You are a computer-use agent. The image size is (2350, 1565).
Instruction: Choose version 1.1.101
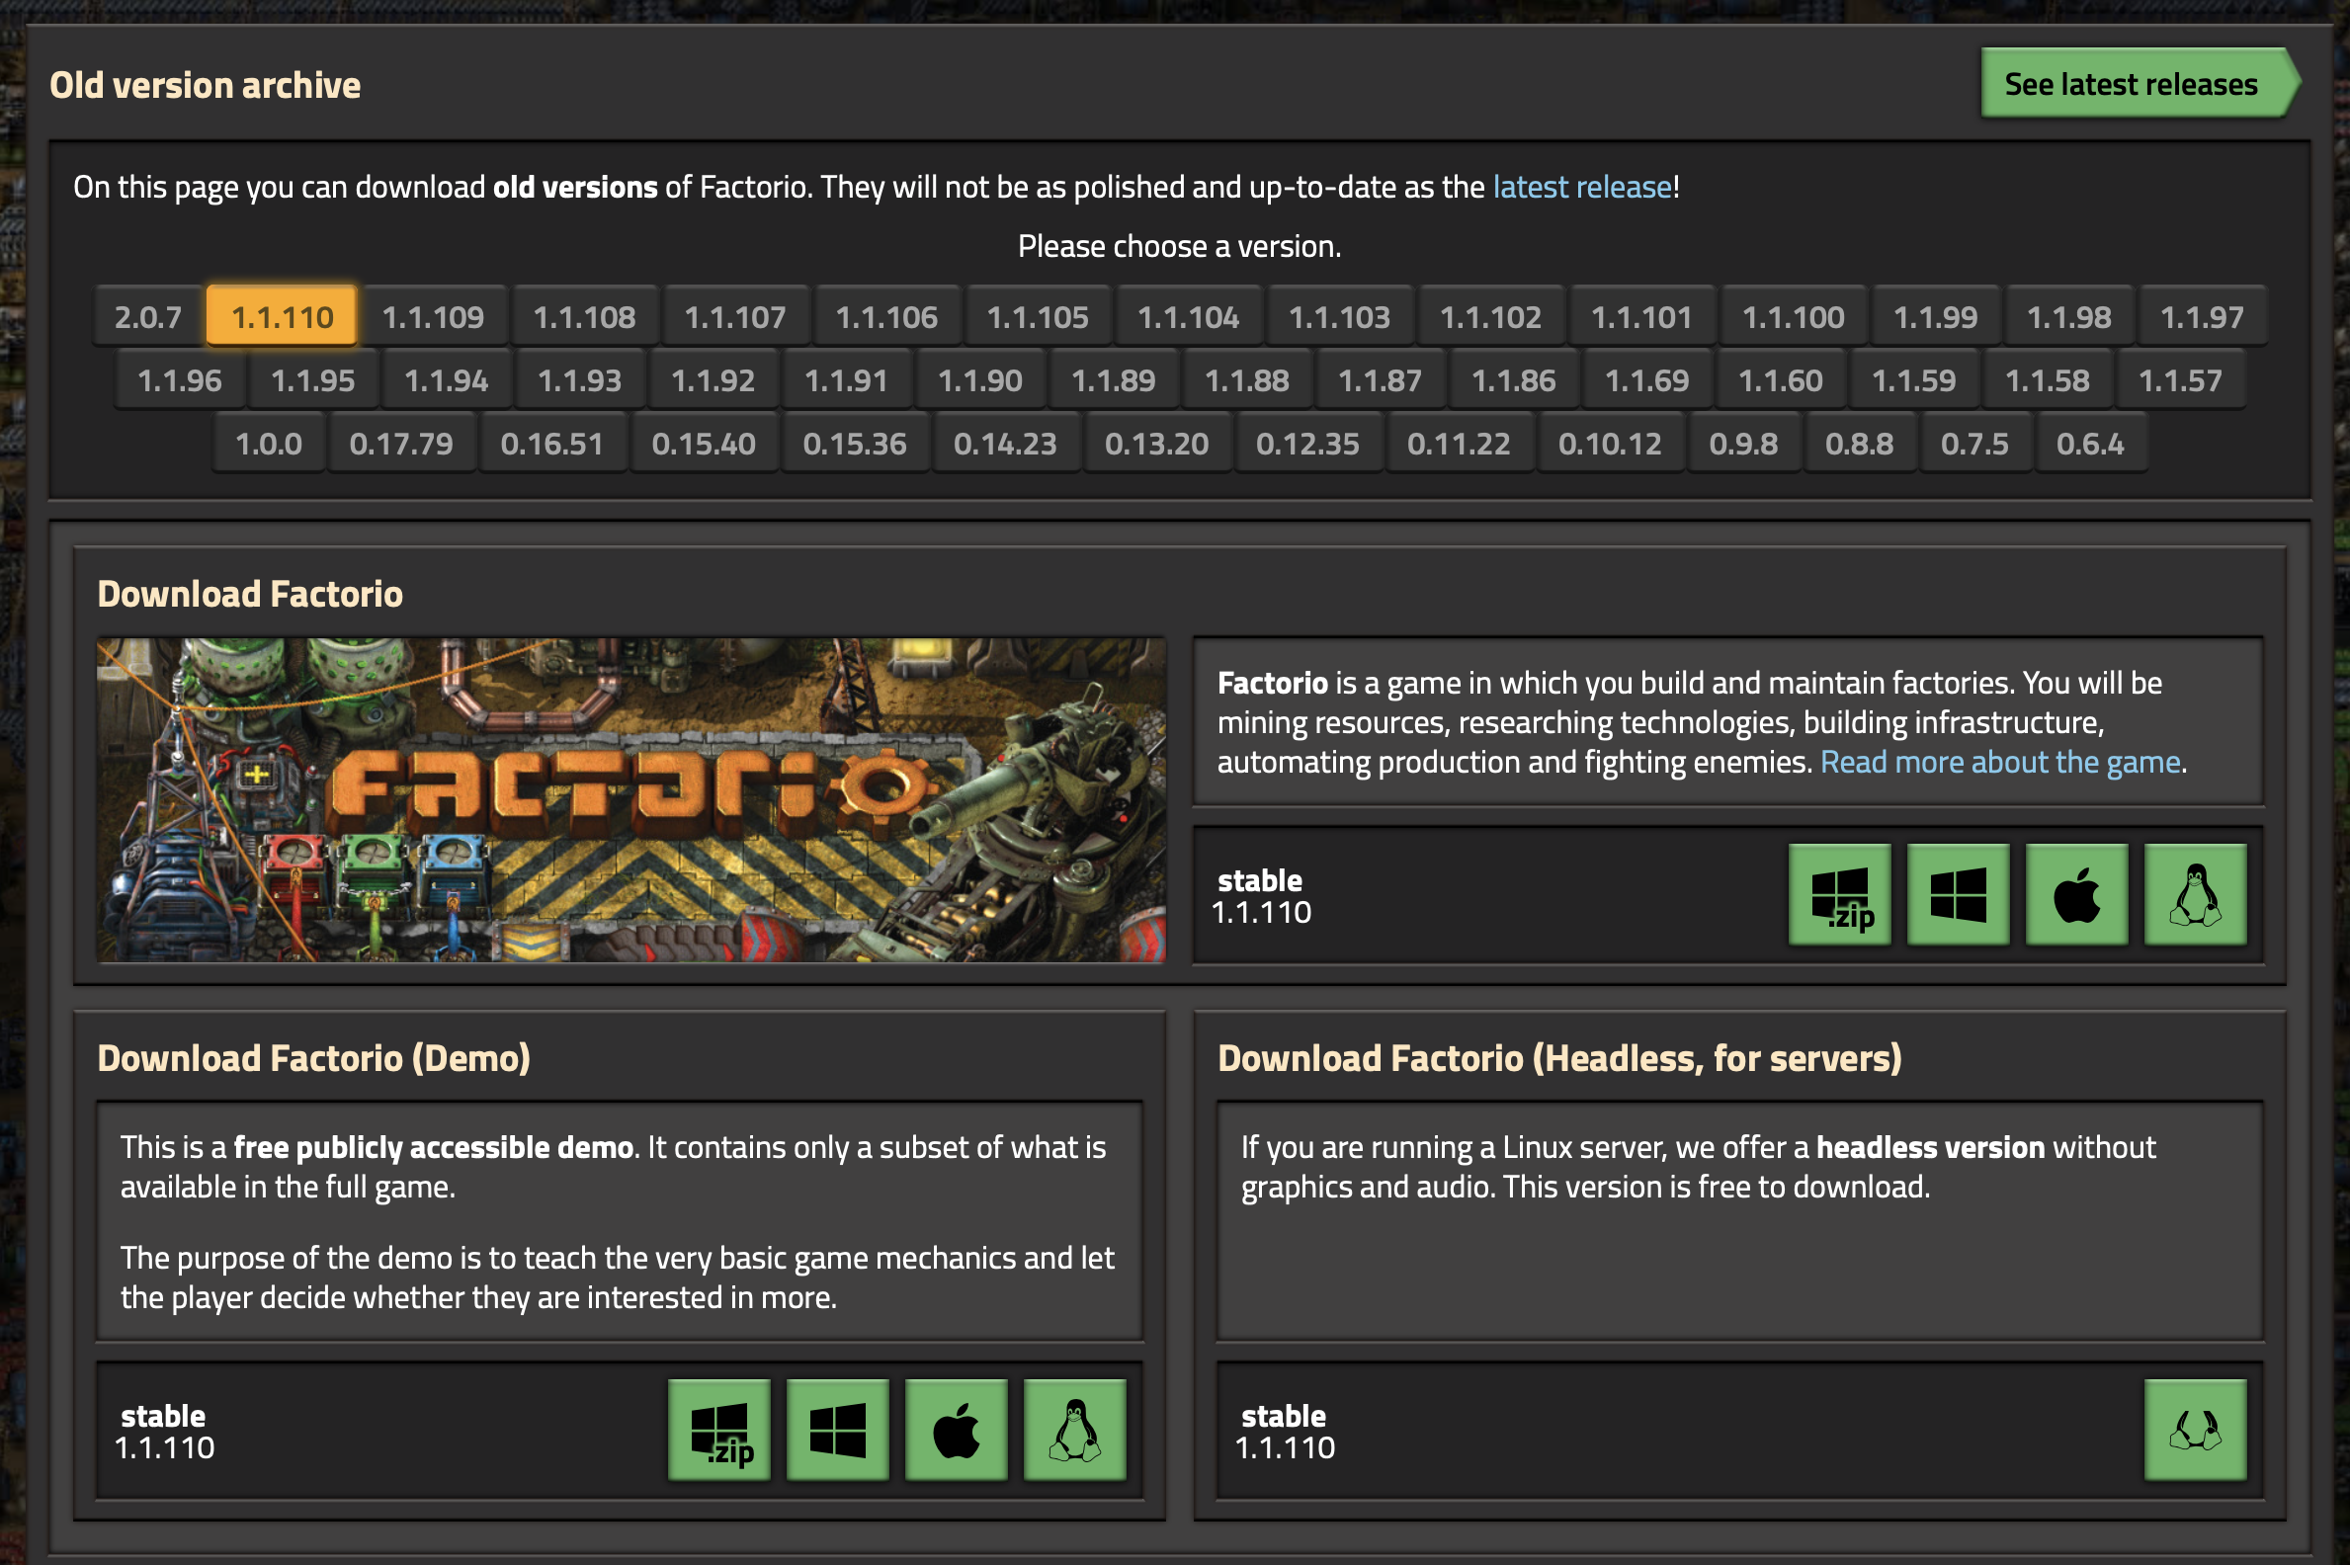pyautogui.click(x=1642, y=316)
